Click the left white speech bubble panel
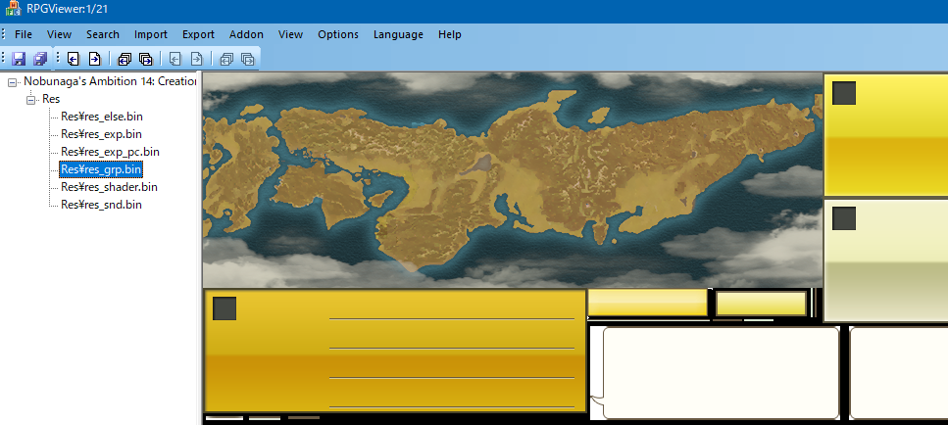948x425 pixels. pyautogui.click(x=721, y=372)
